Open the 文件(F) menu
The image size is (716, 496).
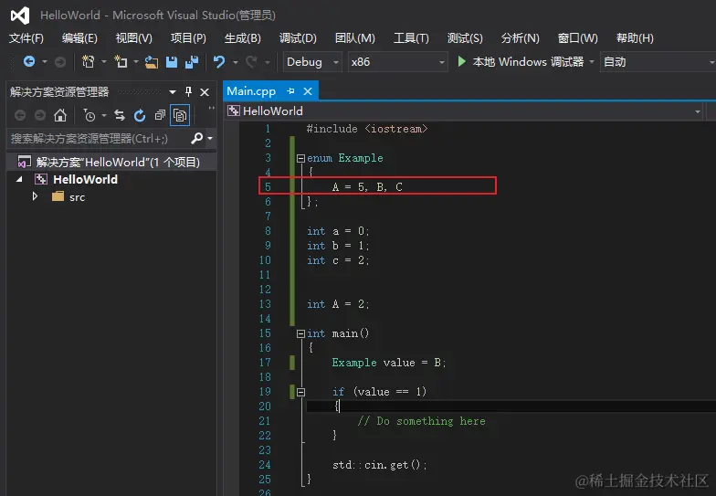click(26, 38)
